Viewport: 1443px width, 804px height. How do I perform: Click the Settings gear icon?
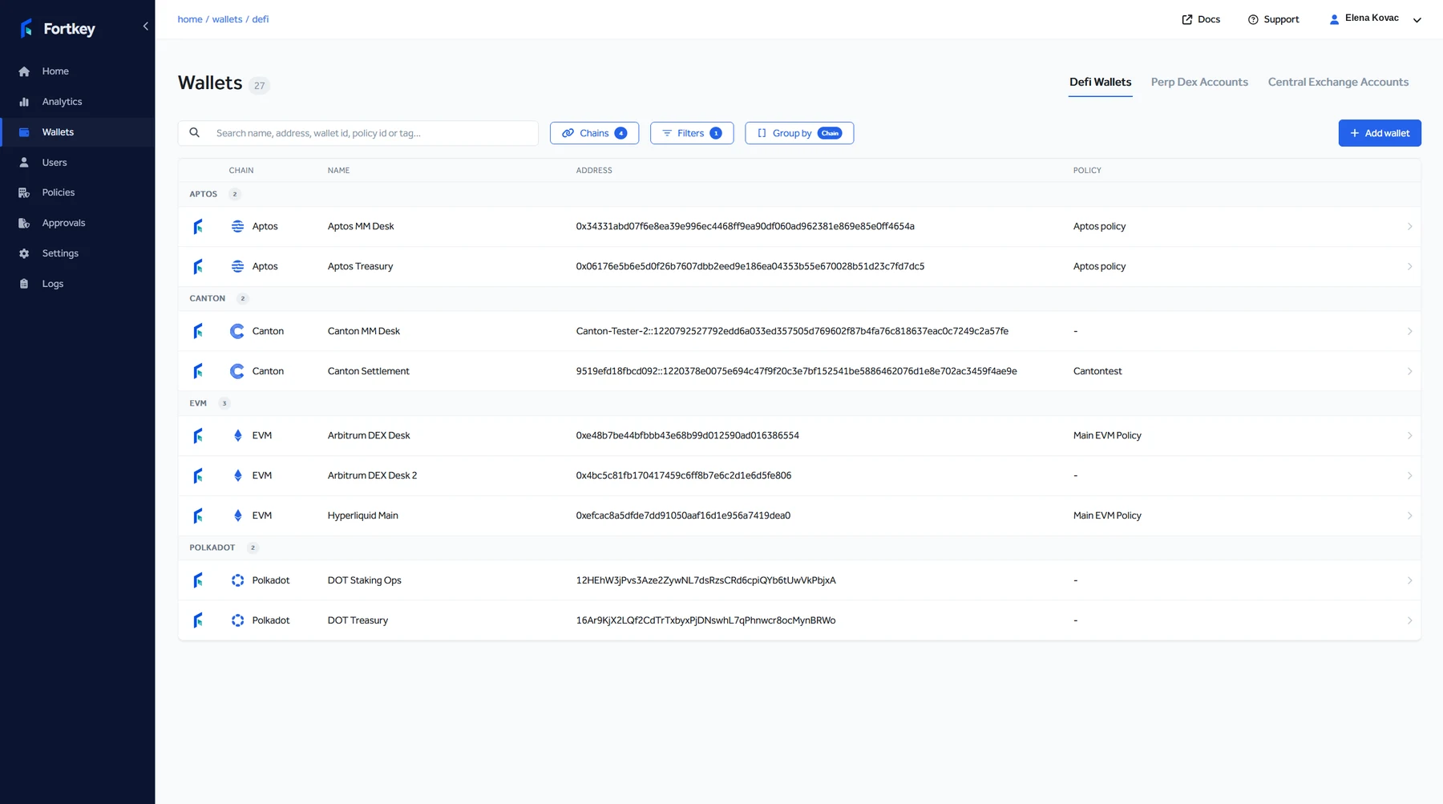click(24, 253)
